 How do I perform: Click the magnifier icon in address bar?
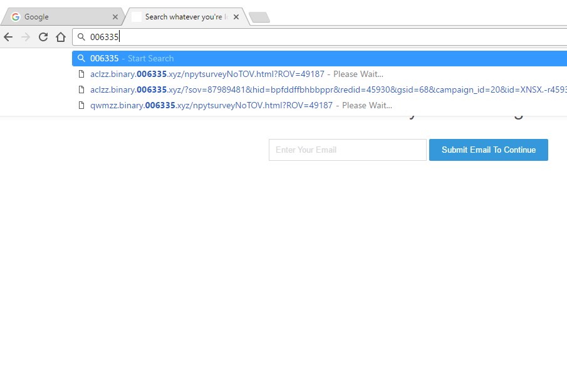click(81, 37)
